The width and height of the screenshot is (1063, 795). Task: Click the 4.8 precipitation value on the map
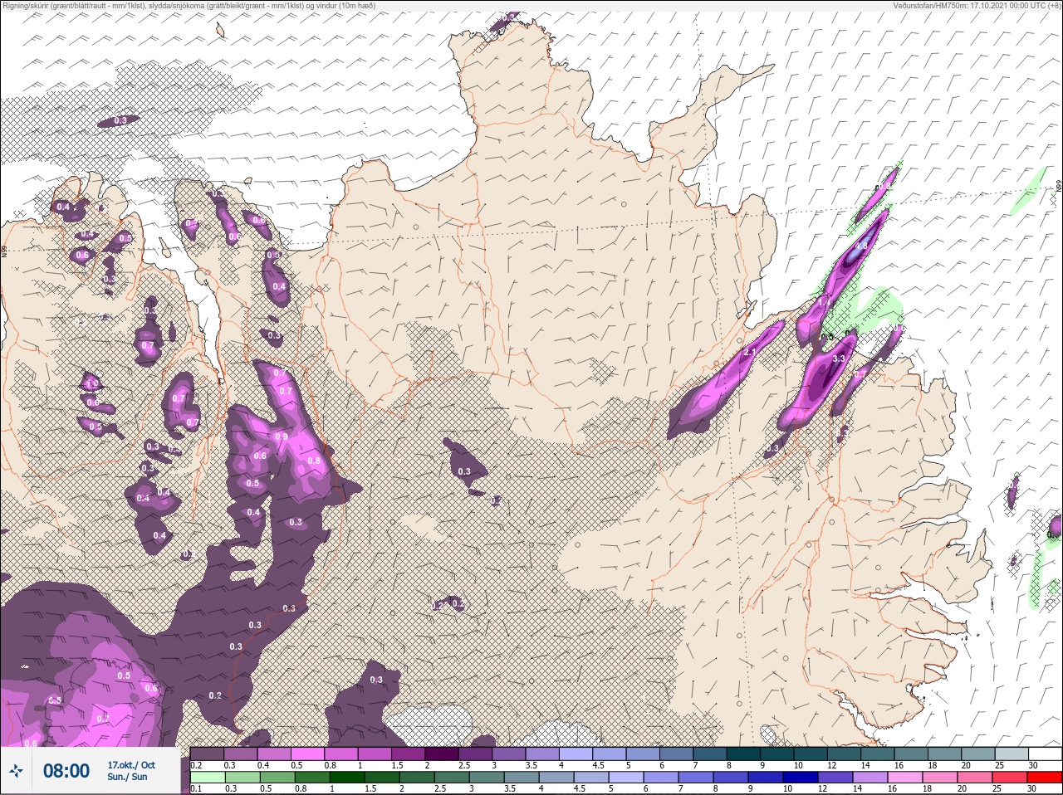[x=861, y=246]
